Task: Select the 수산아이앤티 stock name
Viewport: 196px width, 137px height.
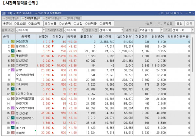Action: tap(25, 75)
